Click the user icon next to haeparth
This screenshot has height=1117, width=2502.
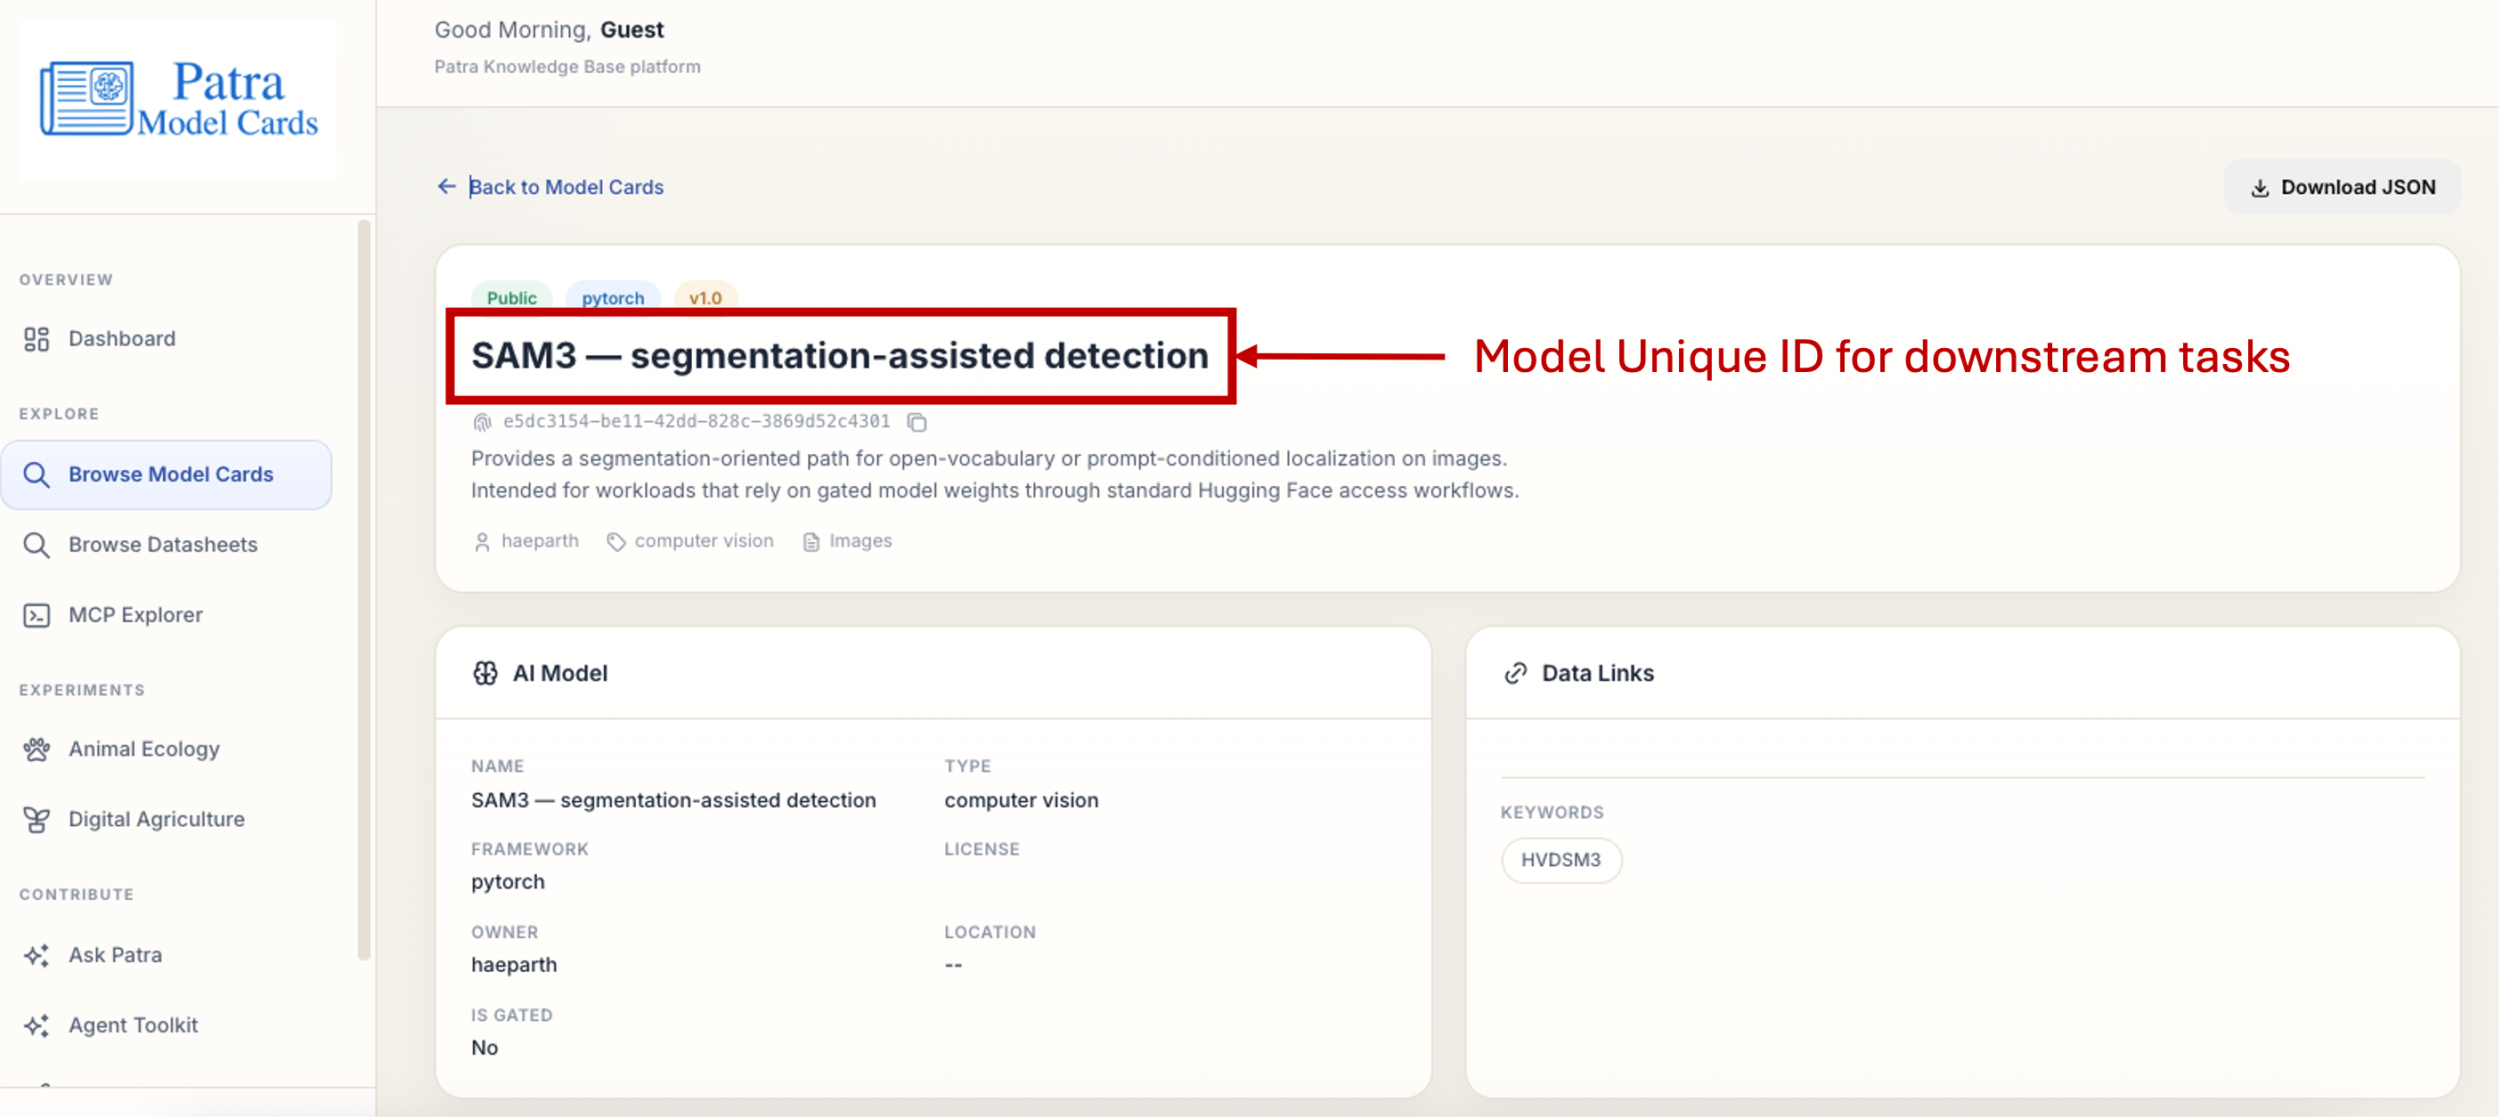coord(482,541)
